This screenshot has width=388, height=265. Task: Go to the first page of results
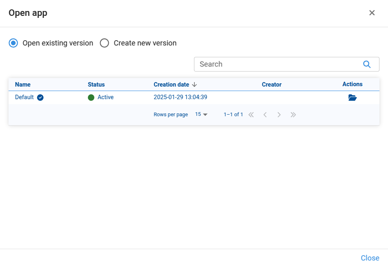pos(251,115)
